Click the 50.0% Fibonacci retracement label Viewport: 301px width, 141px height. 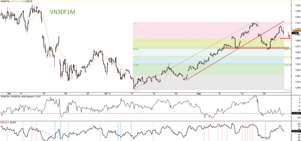tap(136, 57)
